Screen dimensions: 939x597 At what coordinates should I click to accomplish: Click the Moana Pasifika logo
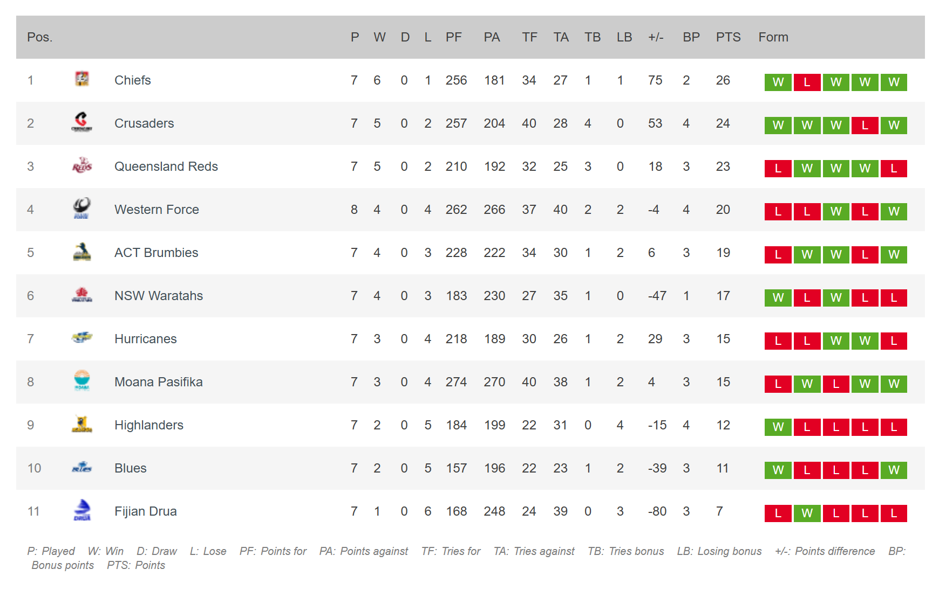click(82, 380)
